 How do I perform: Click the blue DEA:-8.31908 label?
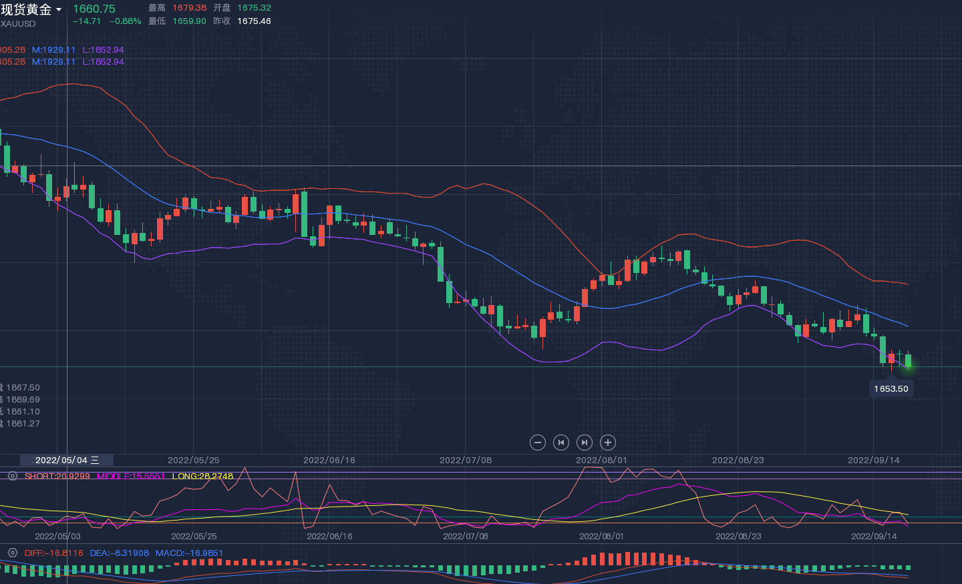pyautogui.click(x=120, y=553)
